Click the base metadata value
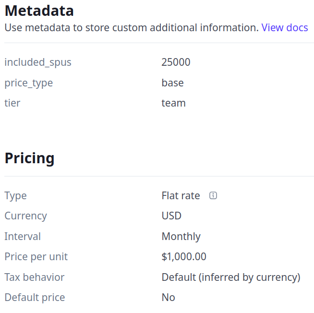The height and width of the screenshot is (313, 314). [x=172, y=83]
